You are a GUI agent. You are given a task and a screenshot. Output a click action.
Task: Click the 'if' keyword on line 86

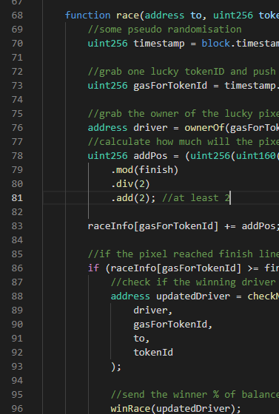coord(93,268)
